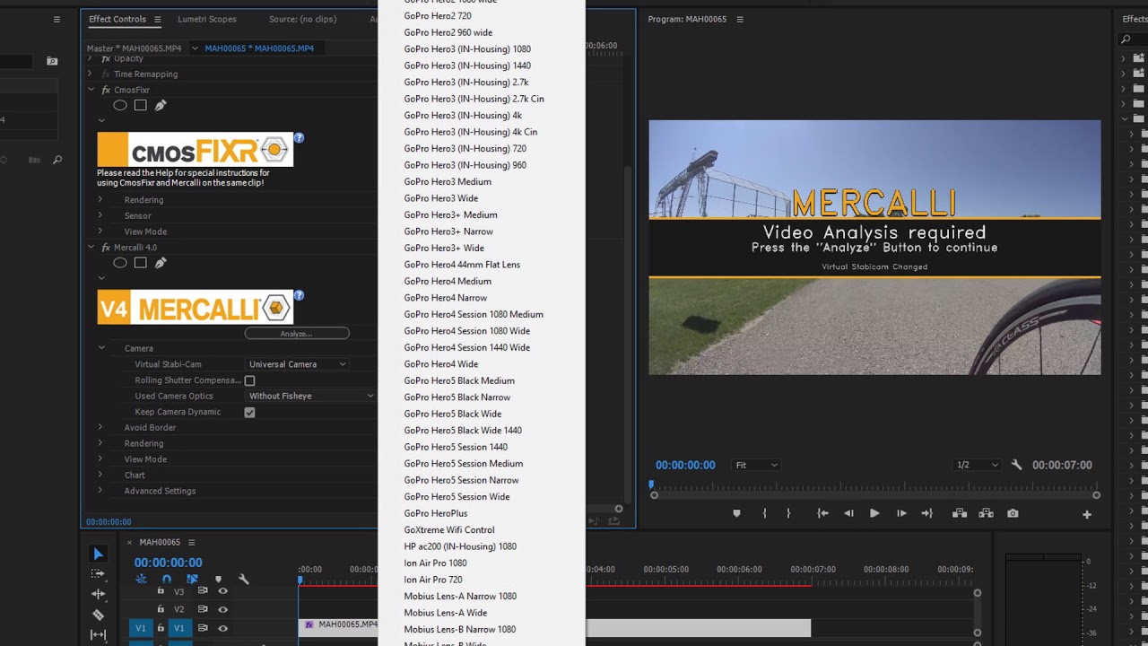Select the Ripple Edit tool
Screen dimensions: 1148x646
[x=99, y=594]
